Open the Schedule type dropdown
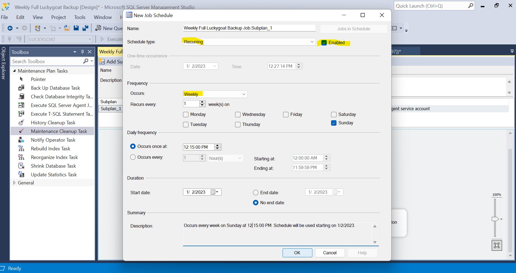The width and height of the screenshot is (516, 273). tap(312, 42)
